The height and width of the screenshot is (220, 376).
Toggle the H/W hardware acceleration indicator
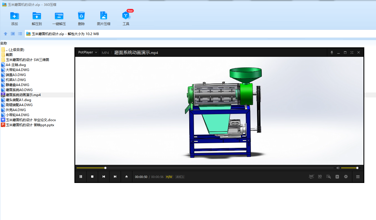[169, 177]
